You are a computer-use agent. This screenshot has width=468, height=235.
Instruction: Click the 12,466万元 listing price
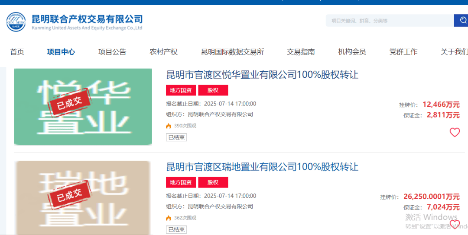point(441,105)
